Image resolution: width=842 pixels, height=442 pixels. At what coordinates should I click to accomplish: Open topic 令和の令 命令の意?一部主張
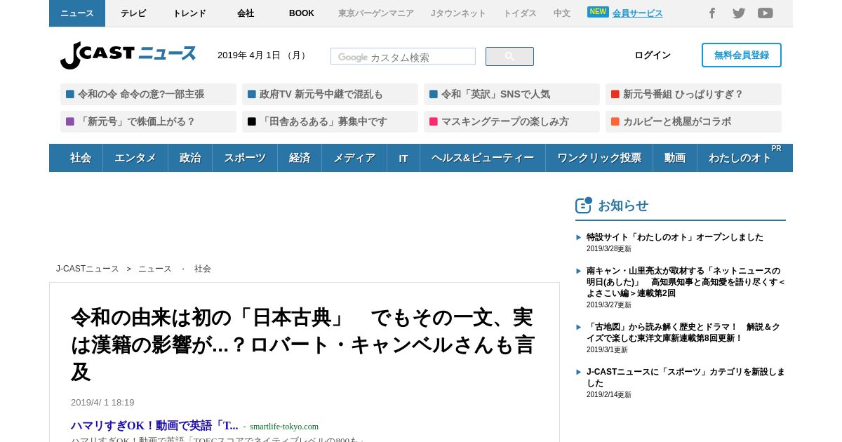[148, 94]
